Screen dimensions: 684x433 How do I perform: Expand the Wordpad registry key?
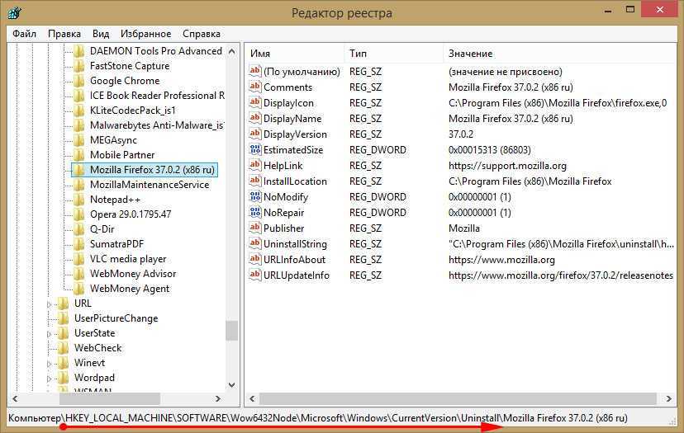[50, 378]
